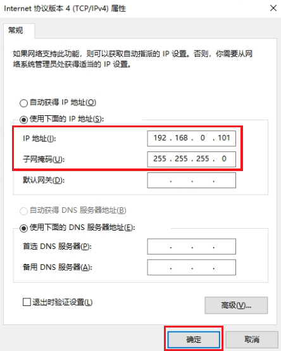Focus the 备用 DNS 服务器 field
Viewport: 281px width, 351px height.
click(191, 267)
